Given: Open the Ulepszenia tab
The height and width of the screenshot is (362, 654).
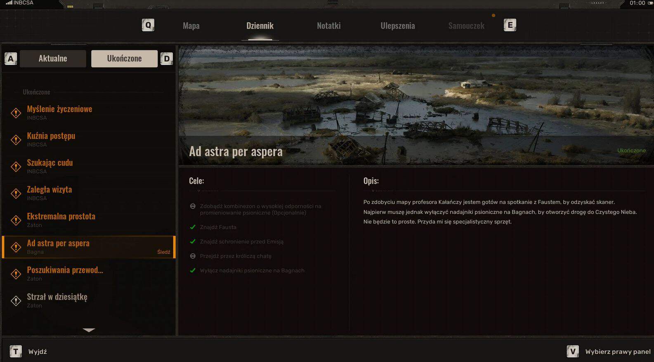Looking at the screenshot, I should [397, 26].
